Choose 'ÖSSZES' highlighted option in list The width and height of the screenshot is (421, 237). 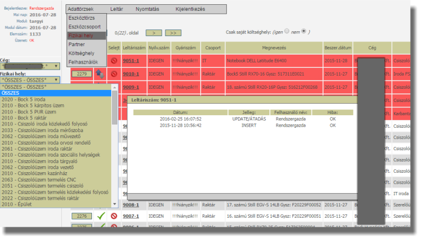55,93
